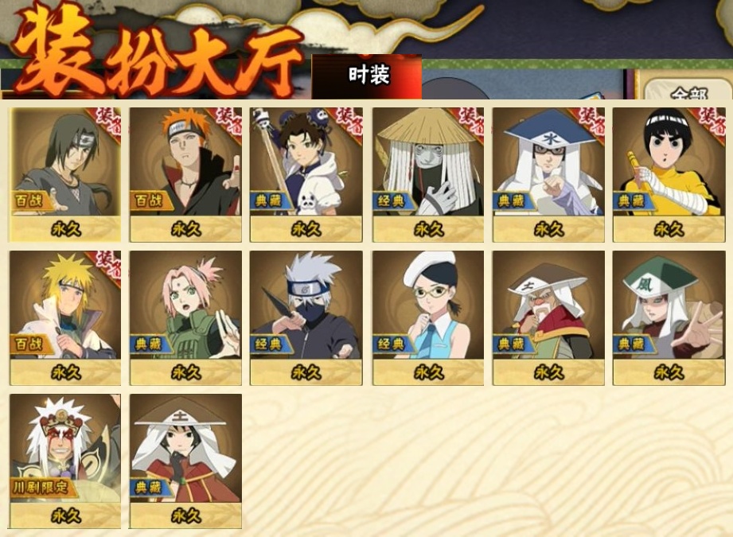
Task: Select Sakura flak jacket costume card
Action: tap(185, 318)
